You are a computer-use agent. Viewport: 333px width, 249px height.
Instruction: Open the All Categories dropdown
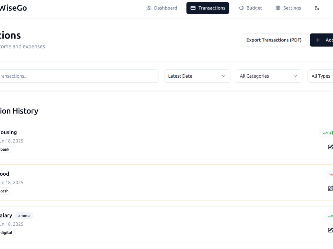269,76
